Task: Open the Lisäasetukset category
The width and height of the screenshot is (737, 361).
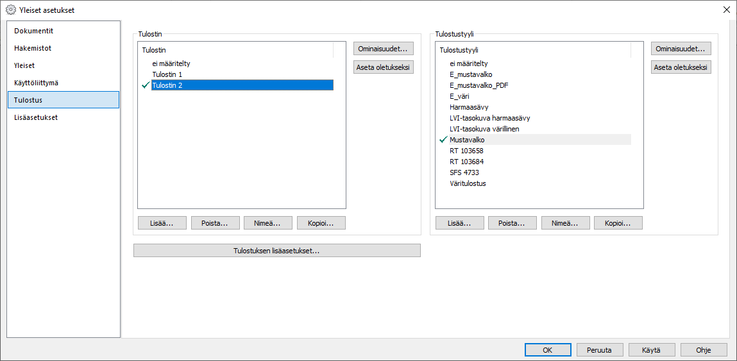Action: coord(36,117)
